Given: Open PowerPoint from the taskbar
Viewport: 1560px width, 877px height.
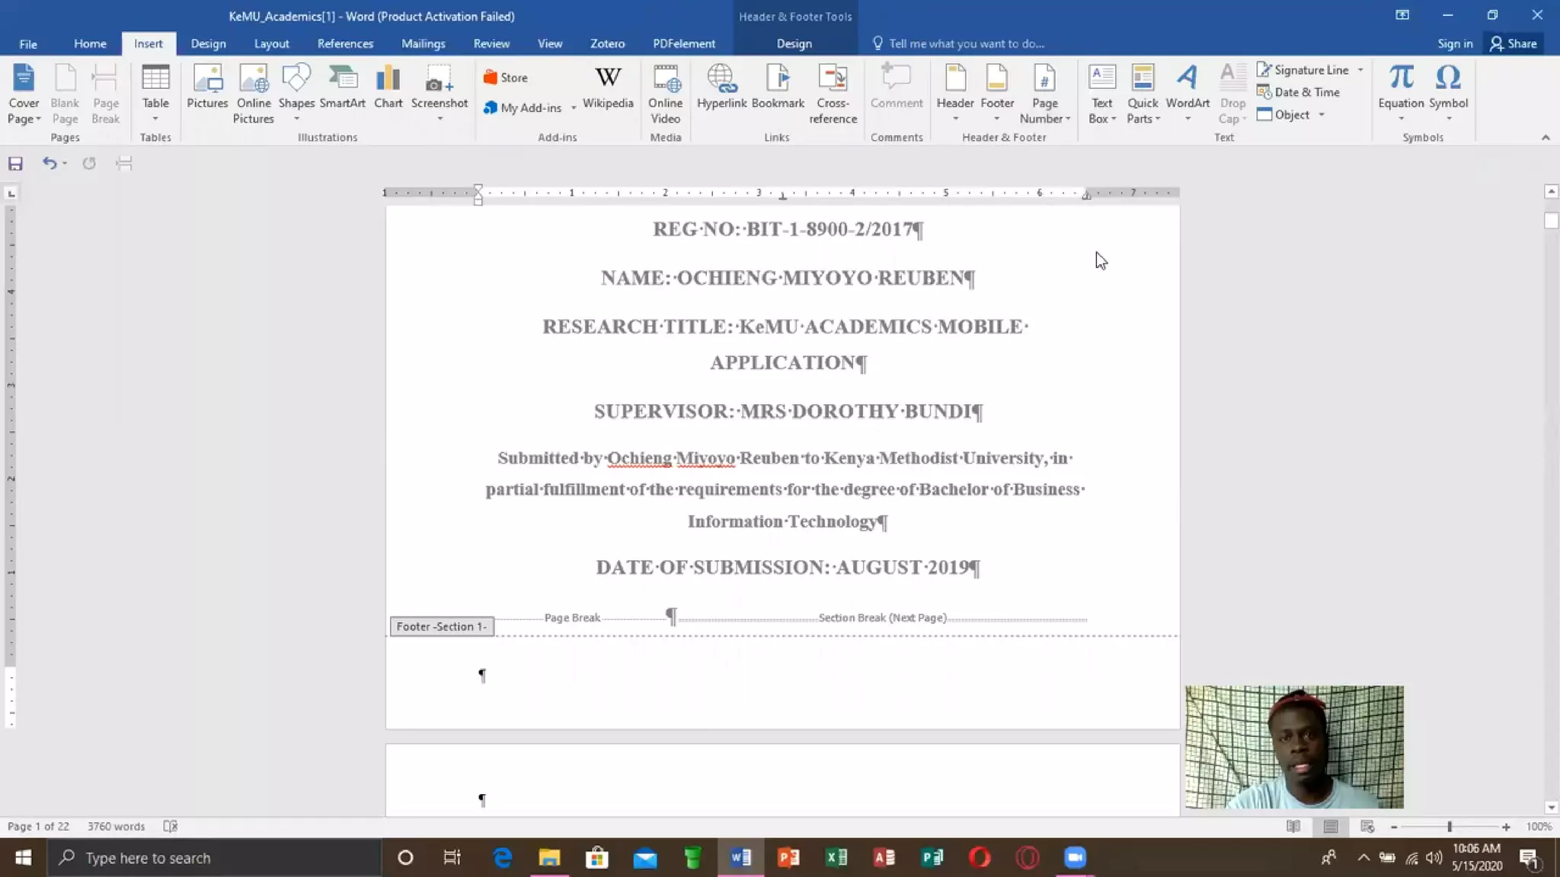Looking at the screenshot, I should tap(788, 858).
